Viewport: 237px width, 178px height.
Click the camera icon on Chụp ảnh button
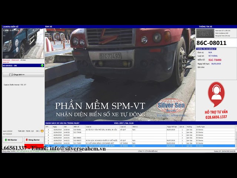pos(11,75)
